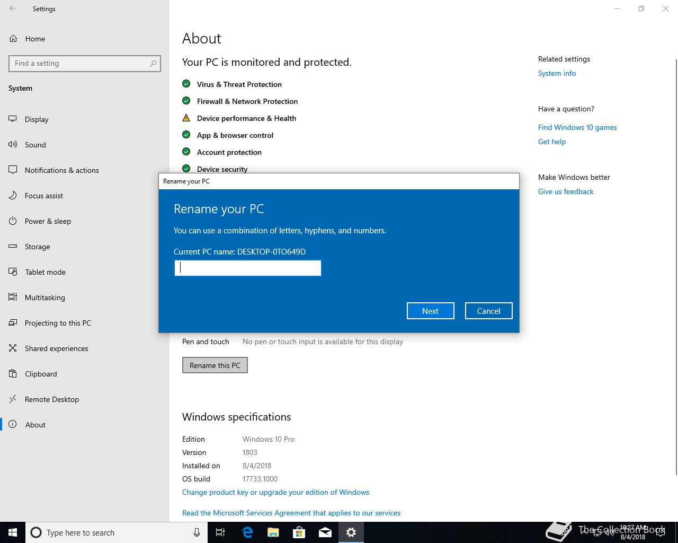Screen dimensions: 678x543
Task: Click the Get help link
Action: point(552,142)
